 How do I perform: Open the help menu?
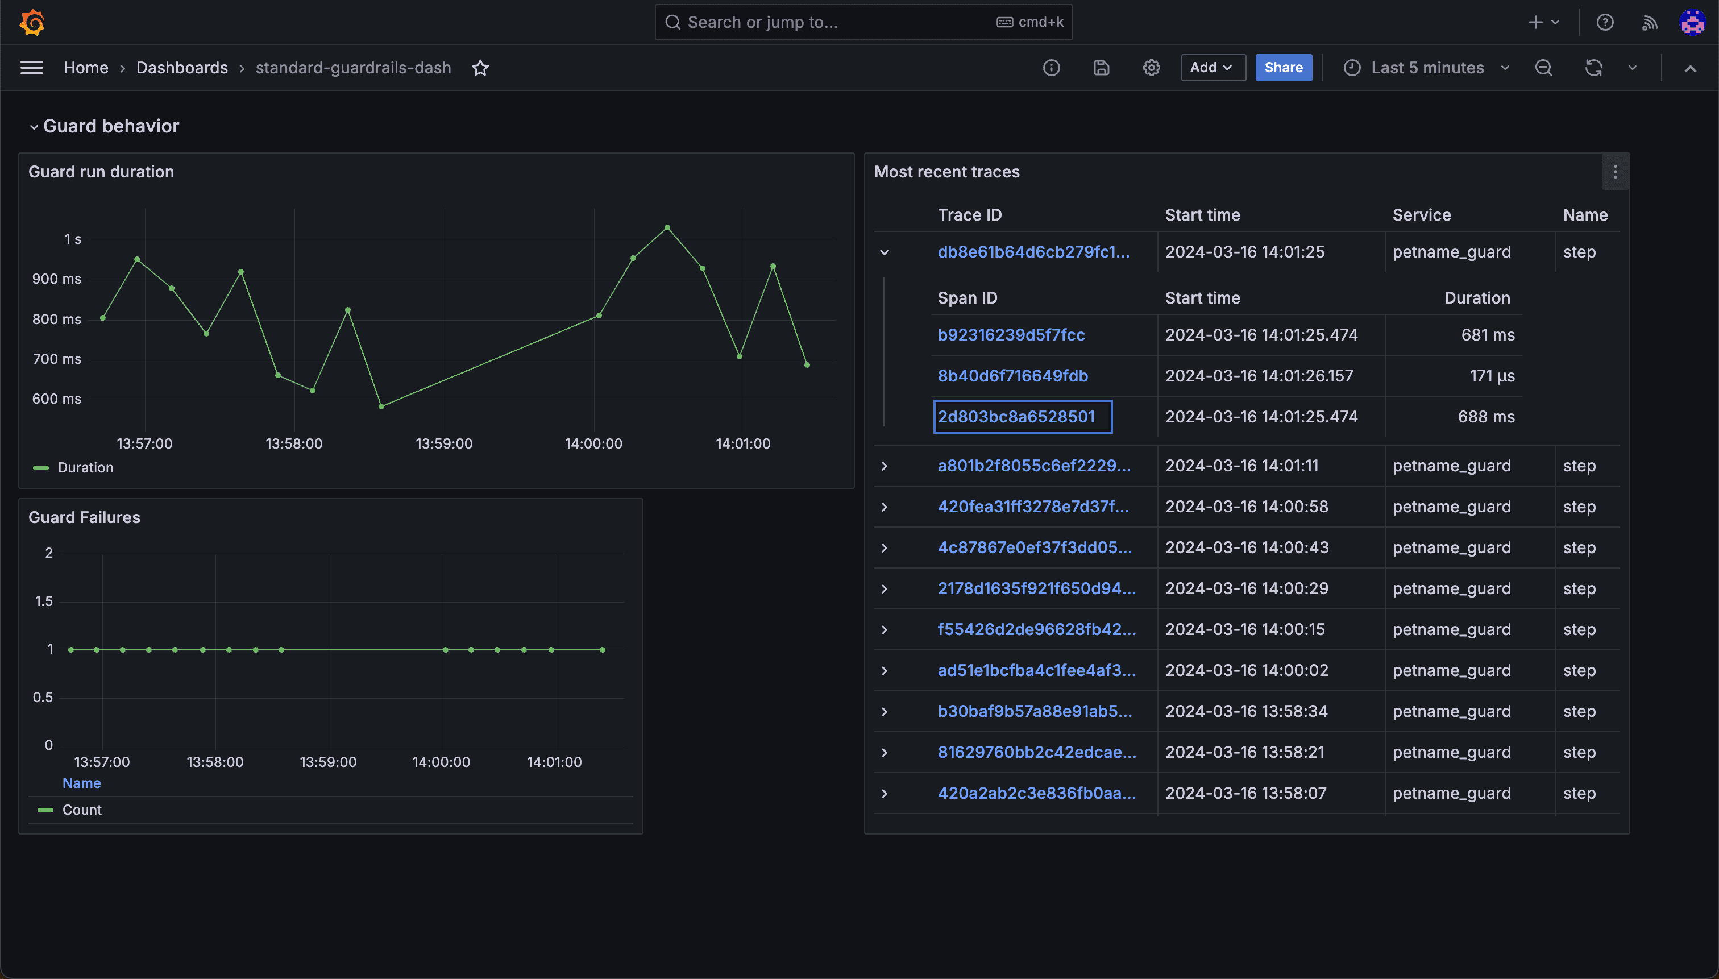(1605, 22)
